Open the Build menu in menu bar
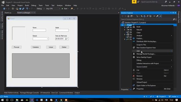181x102 pixels. 27,5
